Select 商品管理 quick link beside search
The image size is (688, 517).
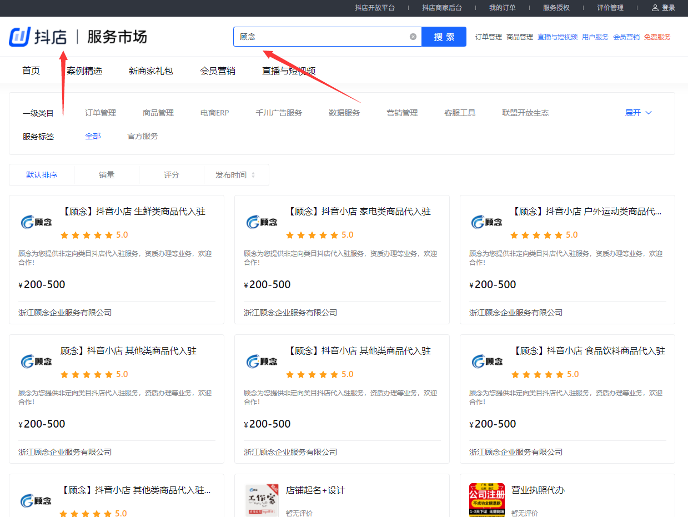tap(520, 37)
